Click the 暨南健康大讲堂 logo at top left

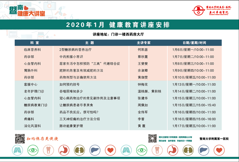tap(27, 11)
